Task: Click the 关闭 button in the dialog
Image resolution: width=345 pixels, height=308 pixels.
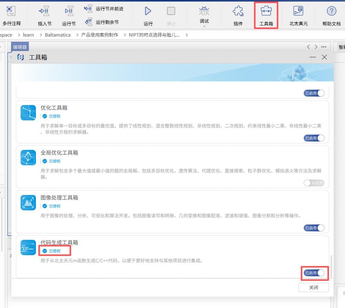Action: coord(313,287)
